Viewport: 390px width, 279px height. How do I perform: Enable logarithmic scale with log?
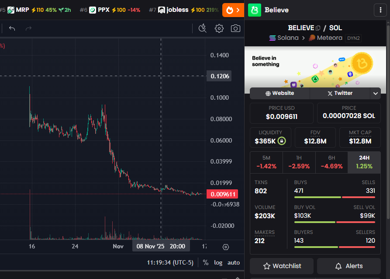(x=218, y=262)
